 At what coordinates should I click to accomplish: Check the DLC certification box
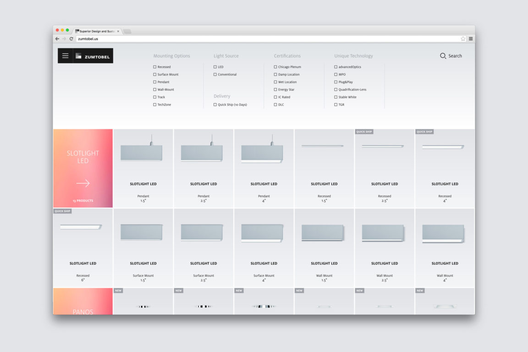point(275,105)
